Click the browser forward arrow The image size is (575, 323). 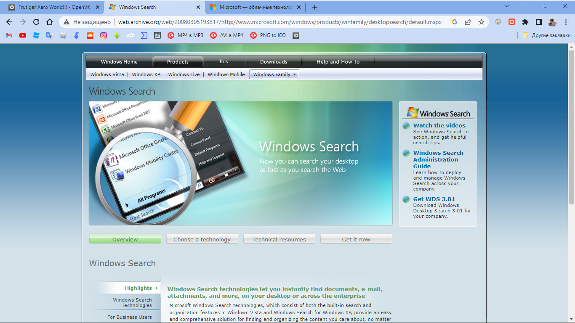click(23, 22)
